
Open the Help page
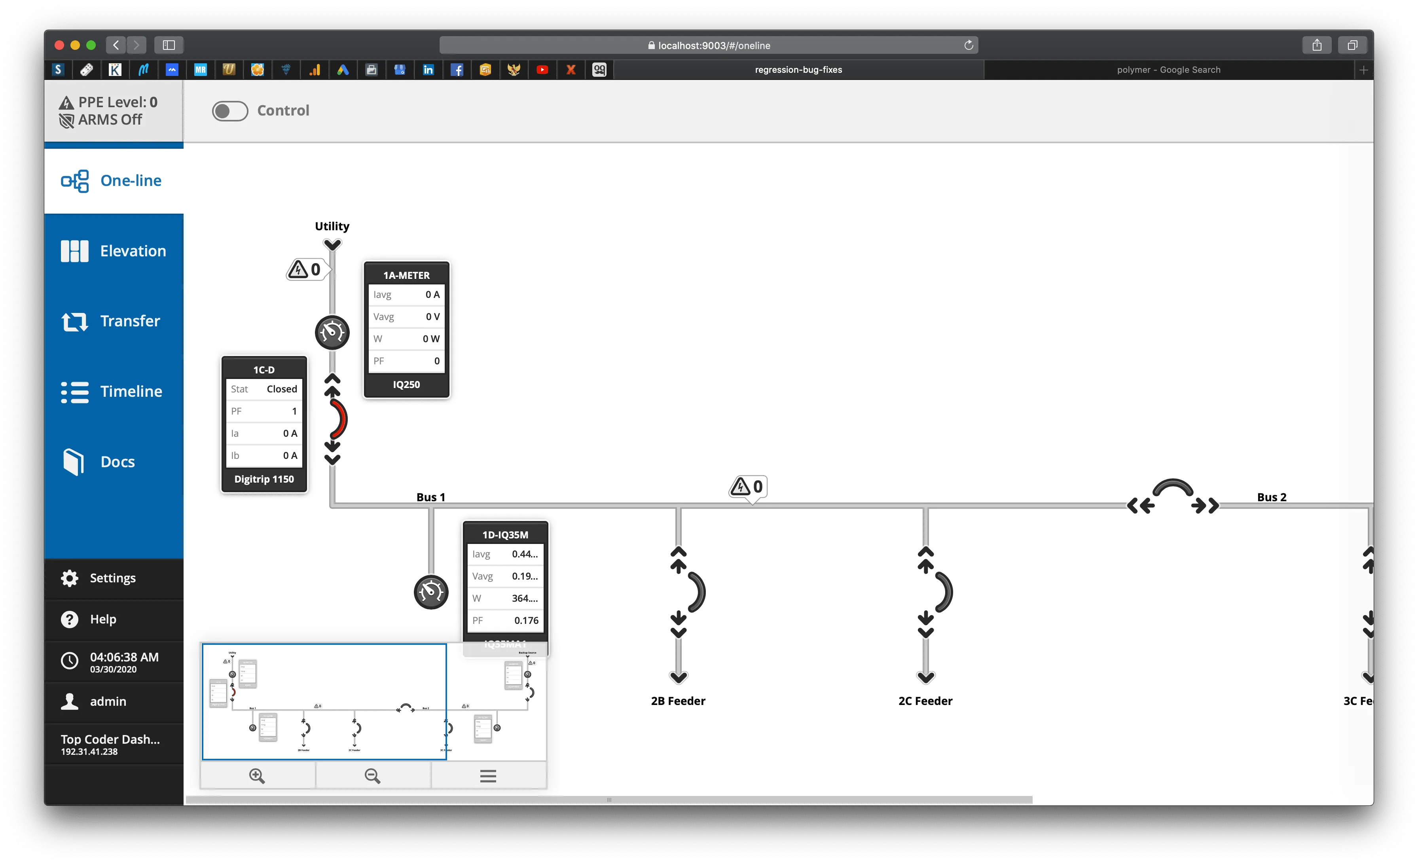(114, 619)
